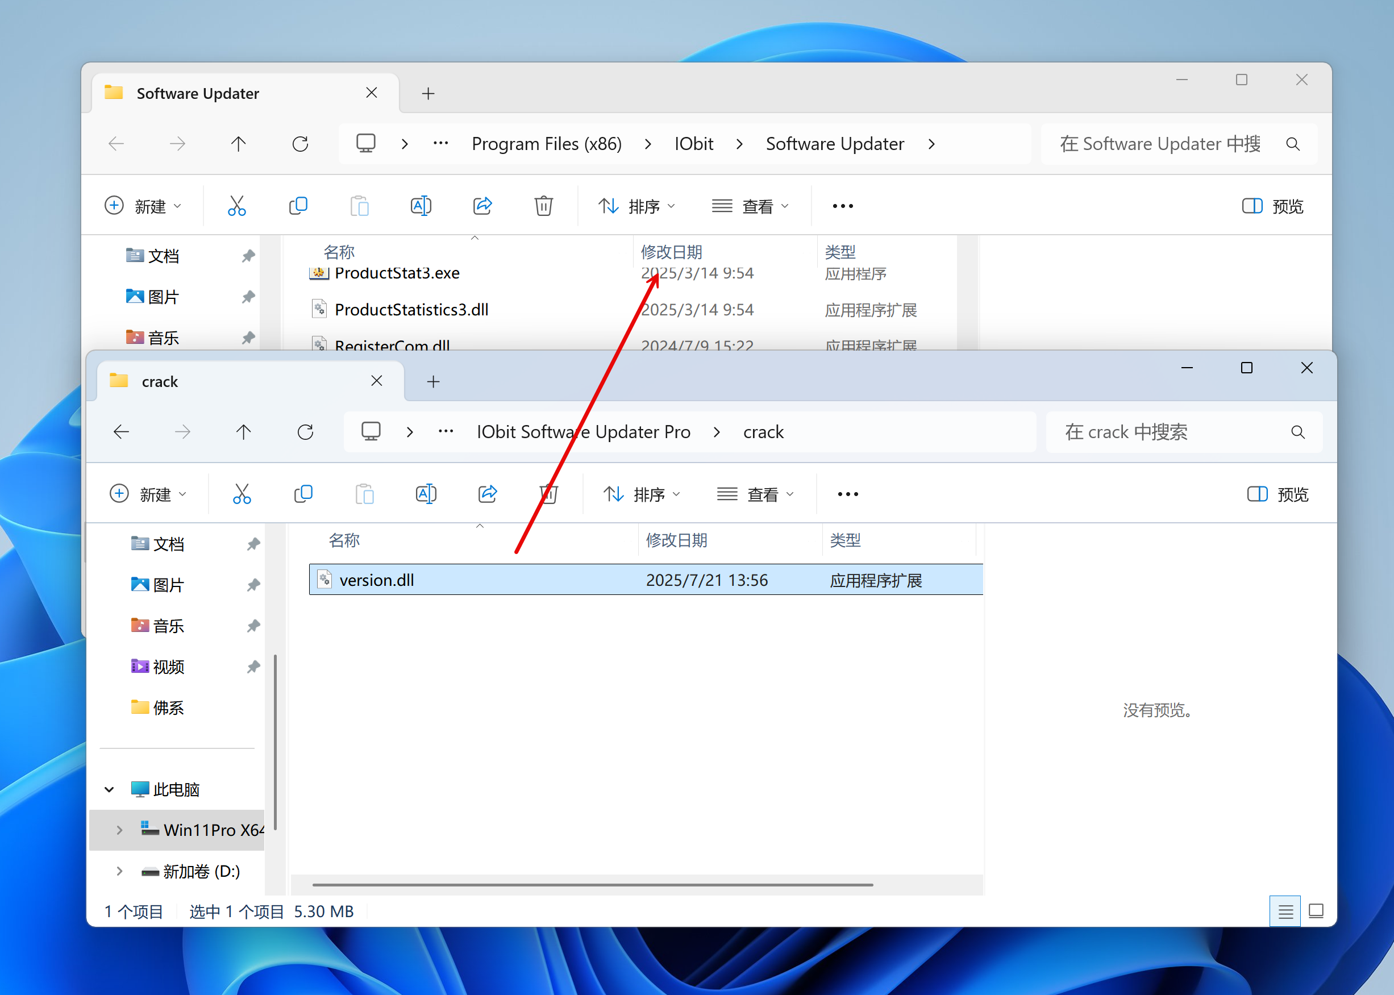Expand the 新加卷 (D:) drive tree node
The height and width of the screenshot is (995, 1394).
click(x=119, y=871)
